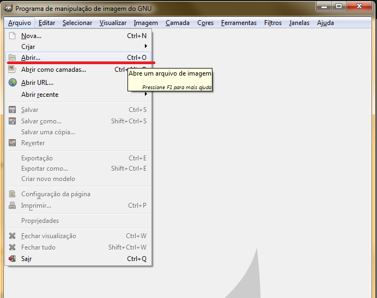Click the page setup icon by Configuração da página
The image size is (377, 298).
click(x=13, y=194)
